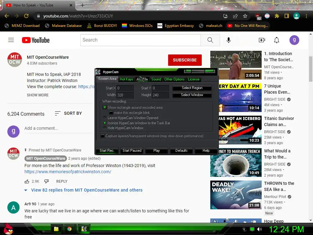Open Create video icon
Image resolution: width=313 pixels, height=235 pixels.
click(x=262, y=40)
